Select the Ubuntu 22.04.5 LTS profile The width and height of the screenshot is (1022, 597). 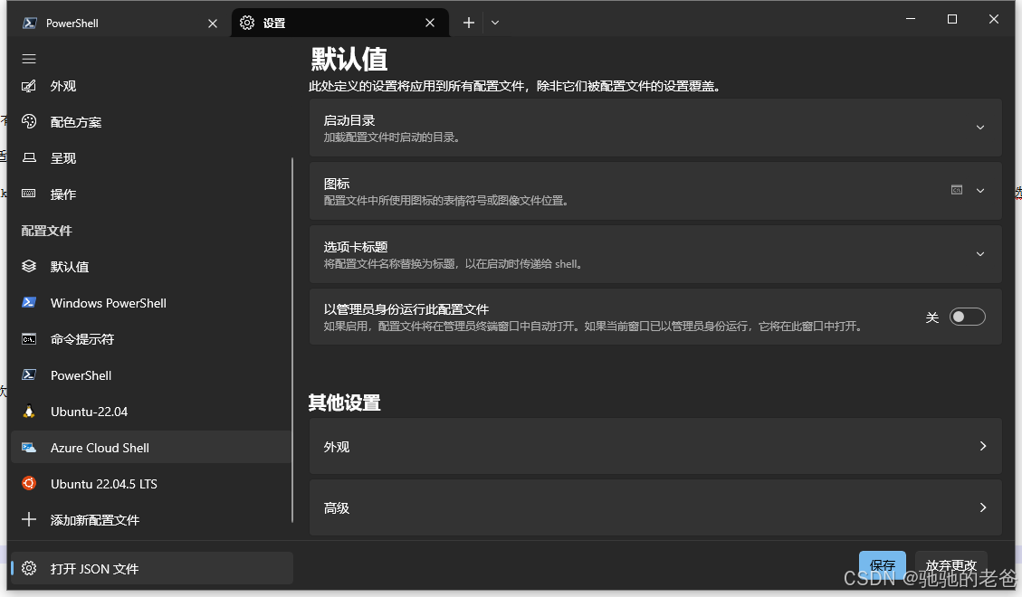tap(151, 484)
